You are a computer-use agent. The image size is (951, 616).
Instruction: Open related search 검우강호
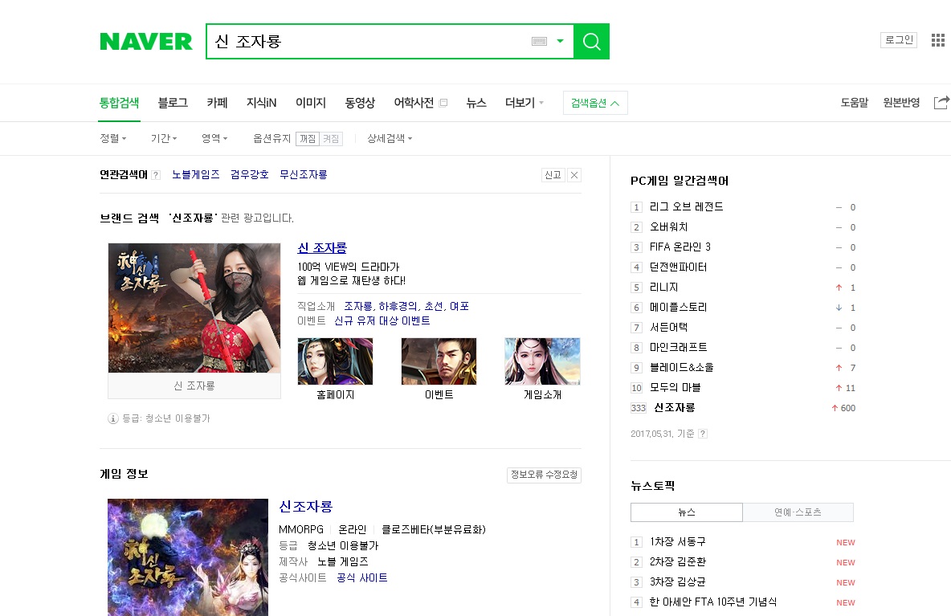click(249, 174)
